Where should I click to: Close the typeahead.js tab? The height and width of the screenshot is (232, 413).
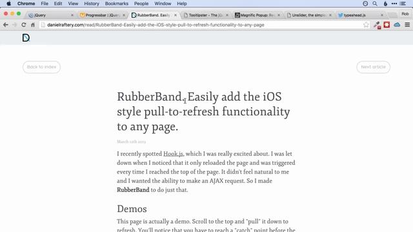tap(382, 15)
